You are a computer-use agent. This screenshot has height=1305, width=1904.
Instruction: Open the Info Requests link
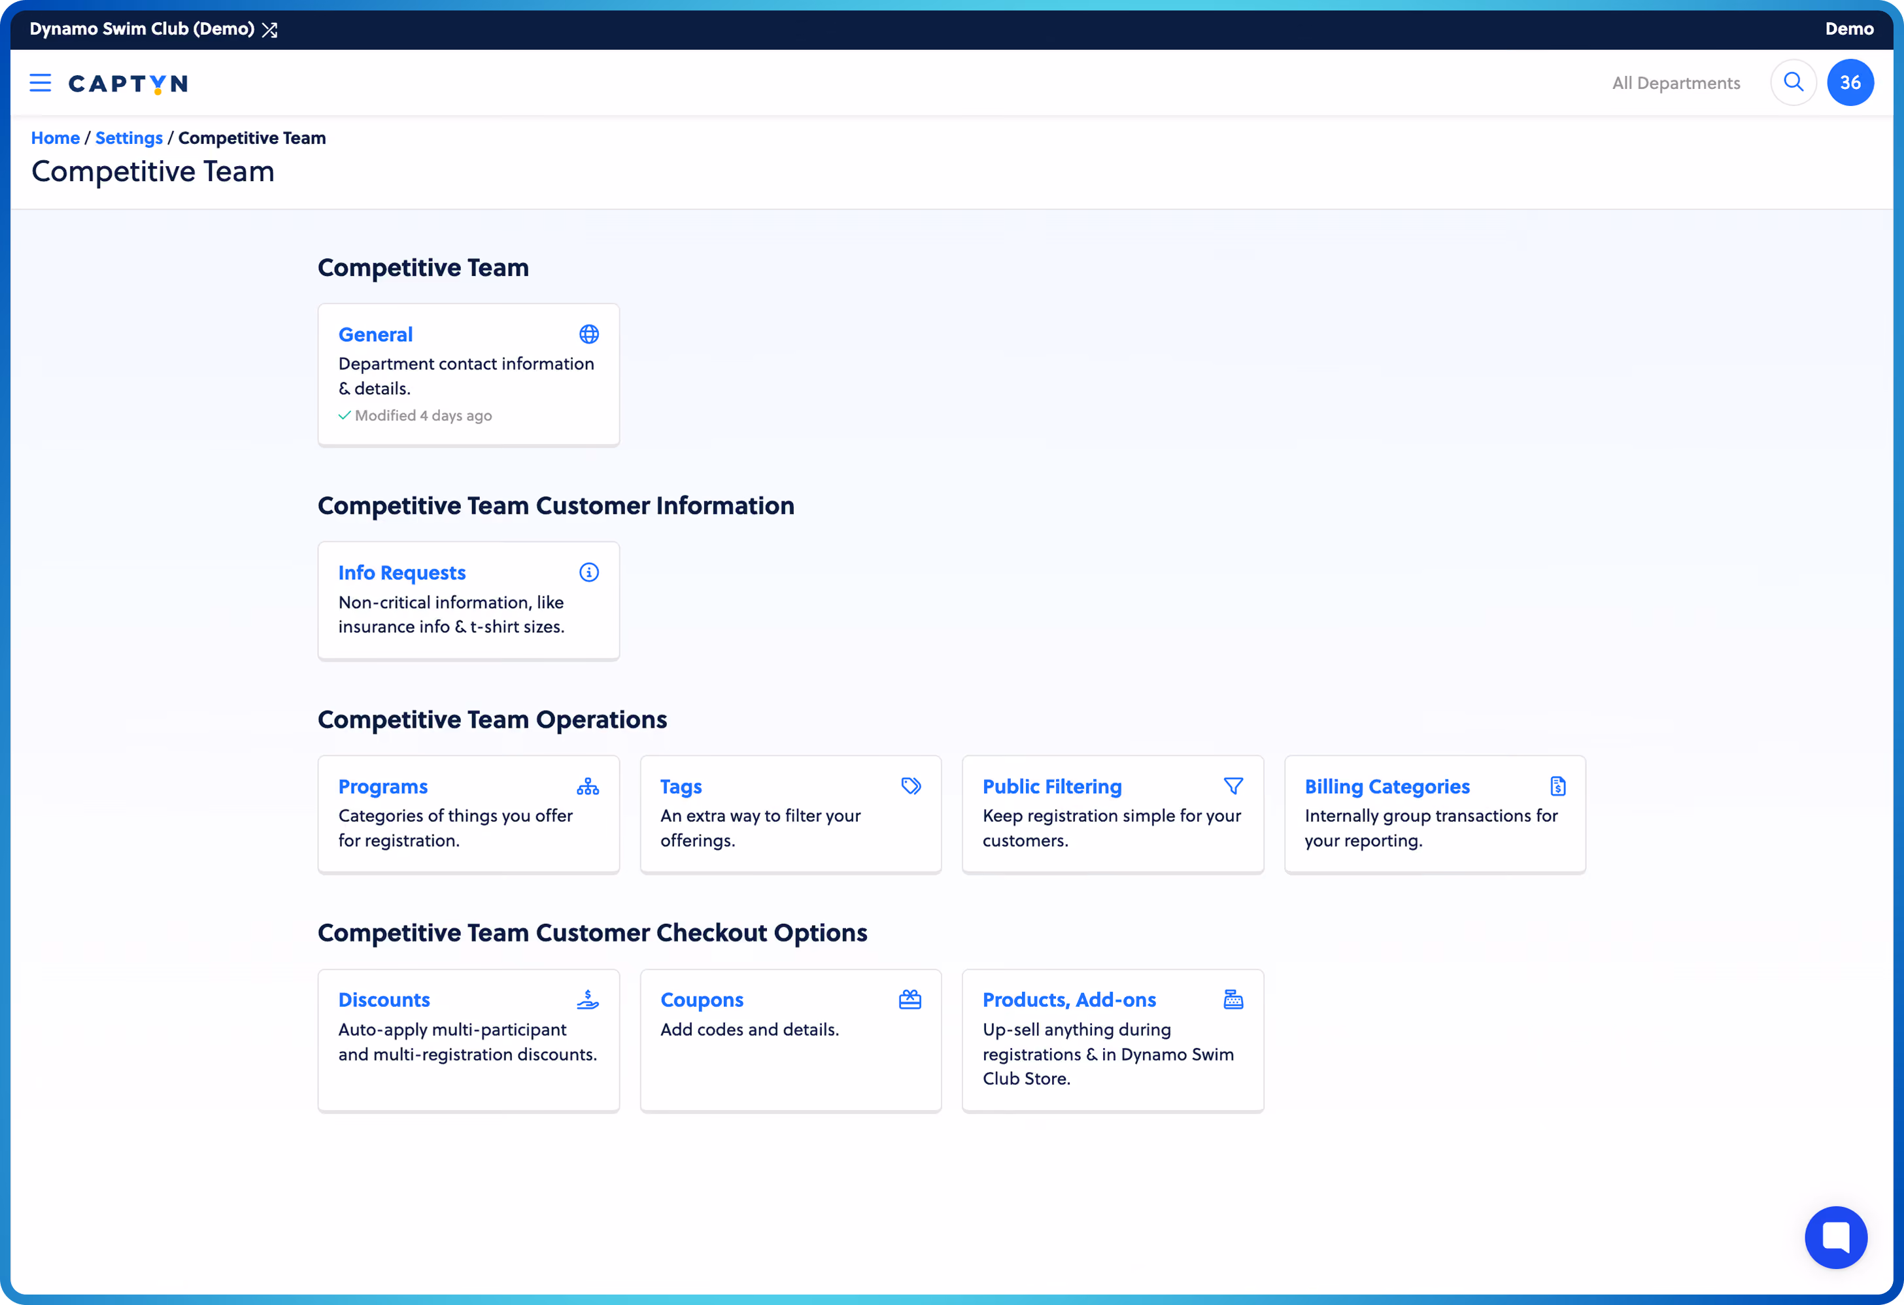point(401,573)
